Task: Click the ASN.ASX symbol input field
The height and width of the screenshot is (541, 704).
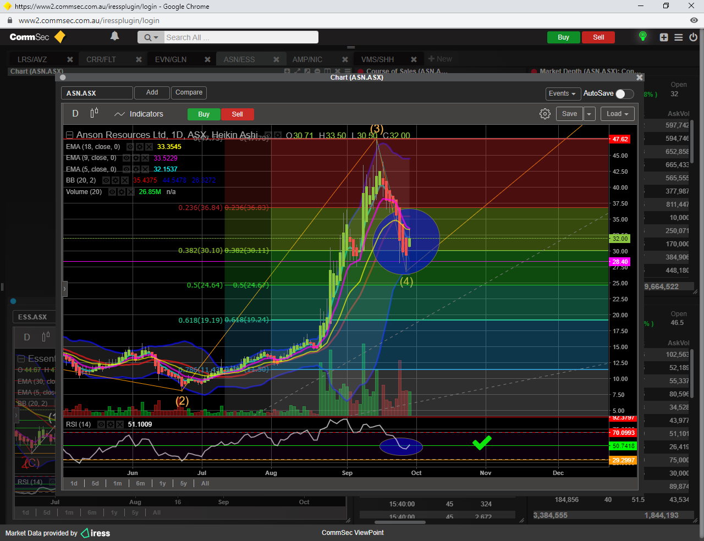Action: (x=97, y=93)
